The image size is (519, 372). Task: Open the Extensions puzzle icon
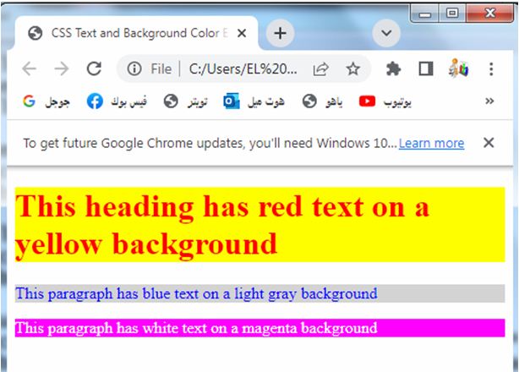click(x=393, y=68)
